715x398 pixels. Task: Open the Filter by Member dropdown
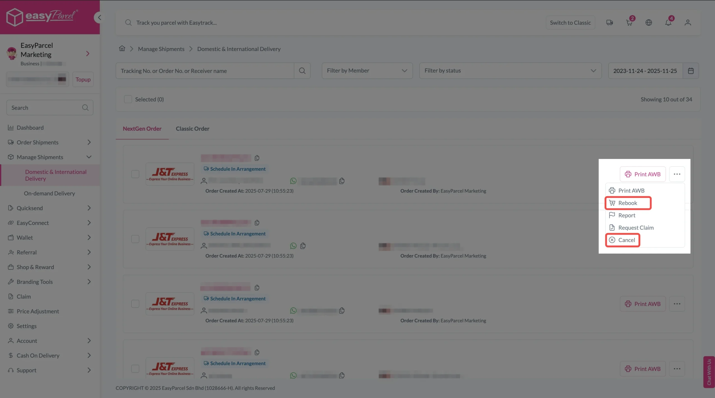[367, 71]
